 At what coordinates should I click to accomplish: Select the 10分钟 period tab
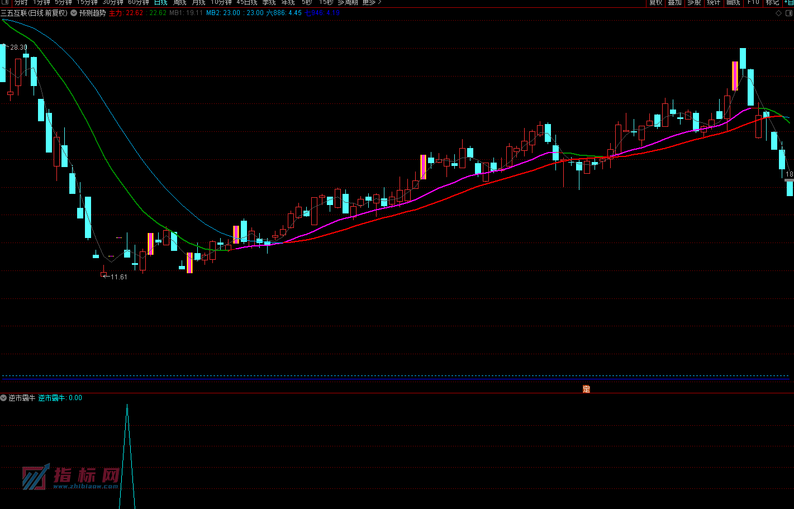click(221, 3)
